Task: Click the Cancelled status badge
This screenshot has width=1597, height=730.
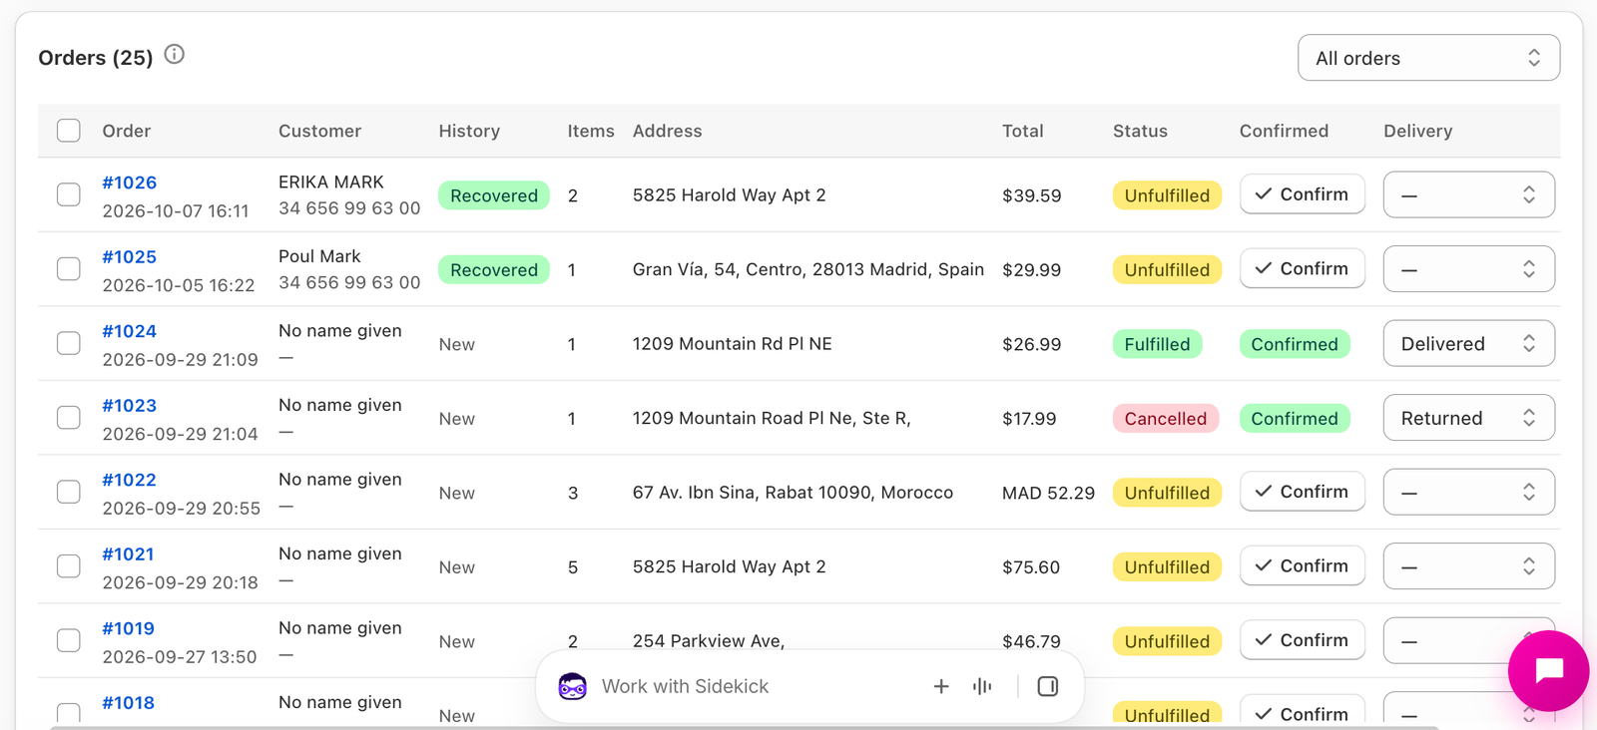Action: (x=1166, y=419)
